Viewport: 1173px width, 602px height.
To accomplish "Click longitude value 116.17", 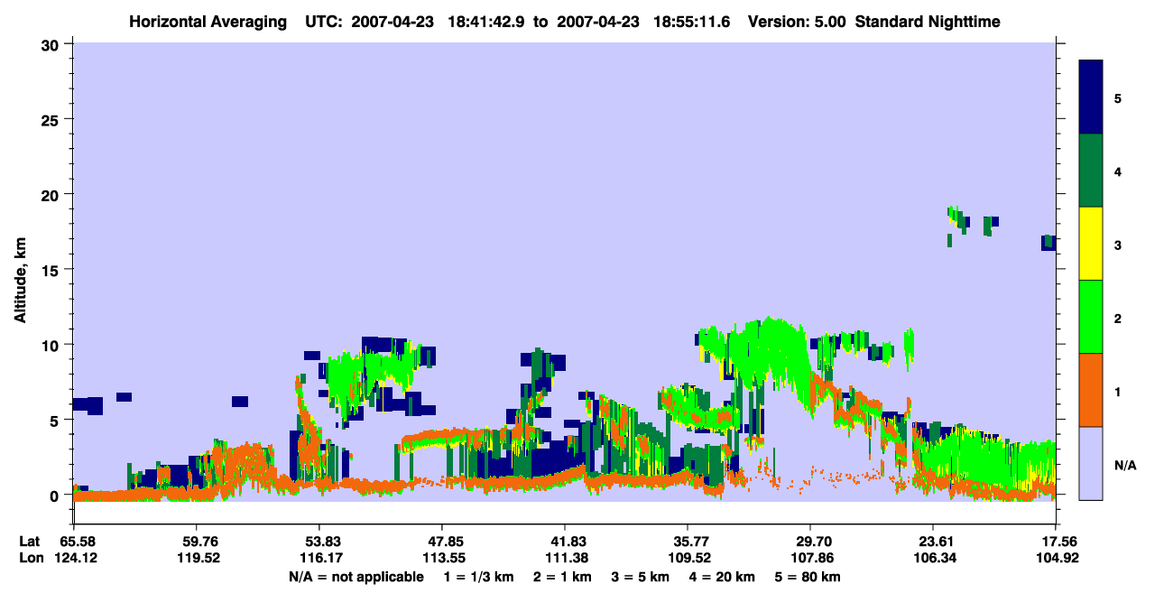I will click(319, 558).
